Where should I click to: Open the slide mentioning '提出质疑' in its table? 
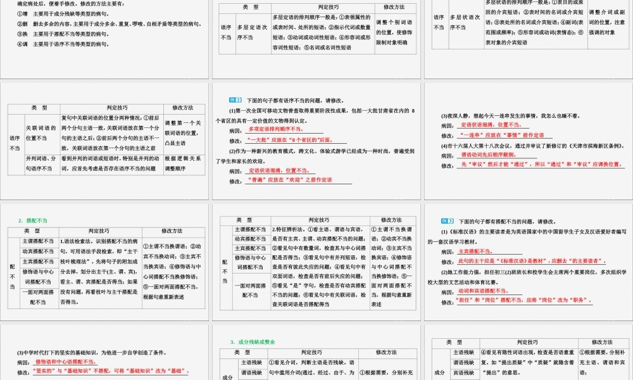click(x=529, y=353)
